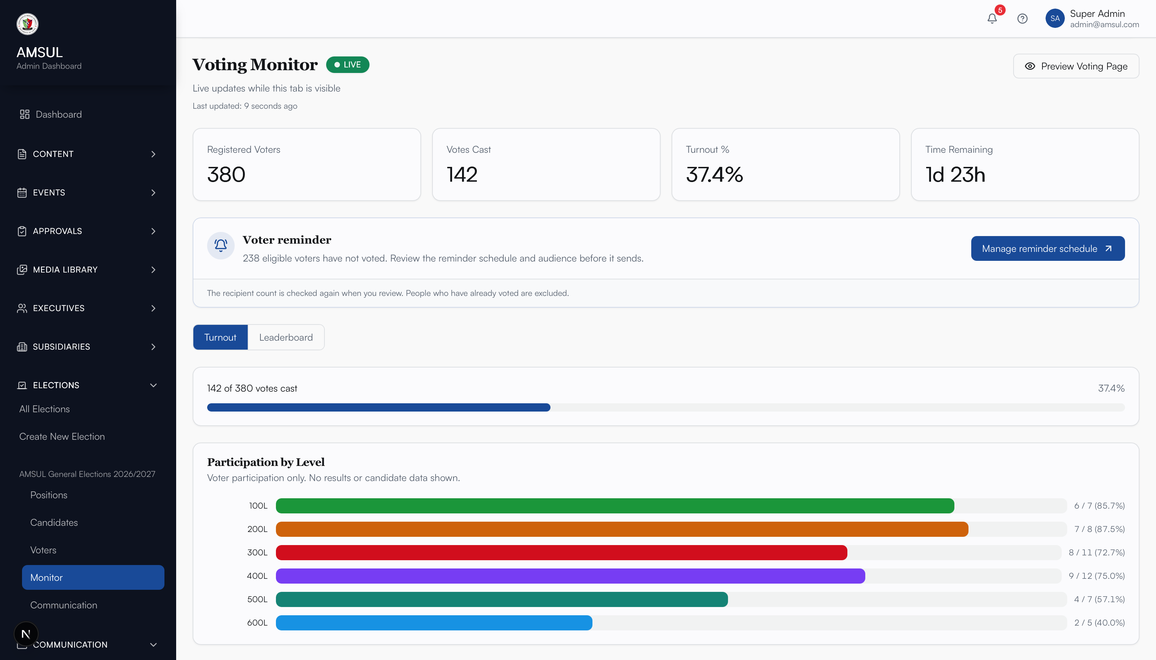This screenshot has width=1156, height=660.
Task: Click the Events calendar icon
Action: pos(22,193)
